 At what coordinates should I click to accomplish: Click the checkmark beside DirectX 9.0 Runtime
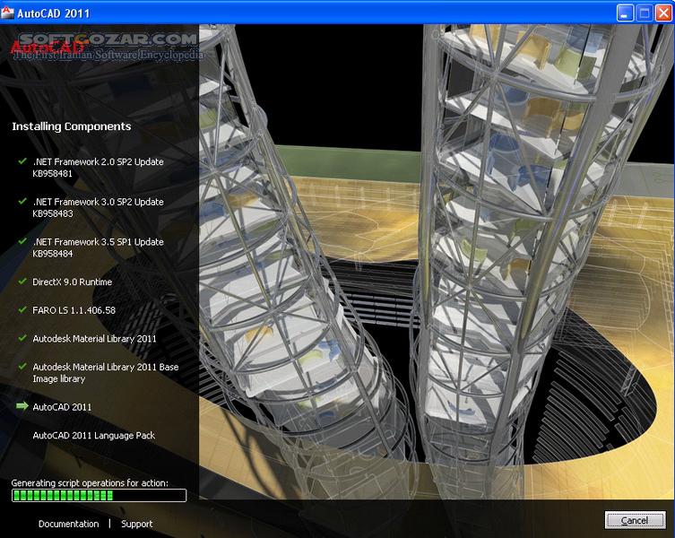(22, 282)
